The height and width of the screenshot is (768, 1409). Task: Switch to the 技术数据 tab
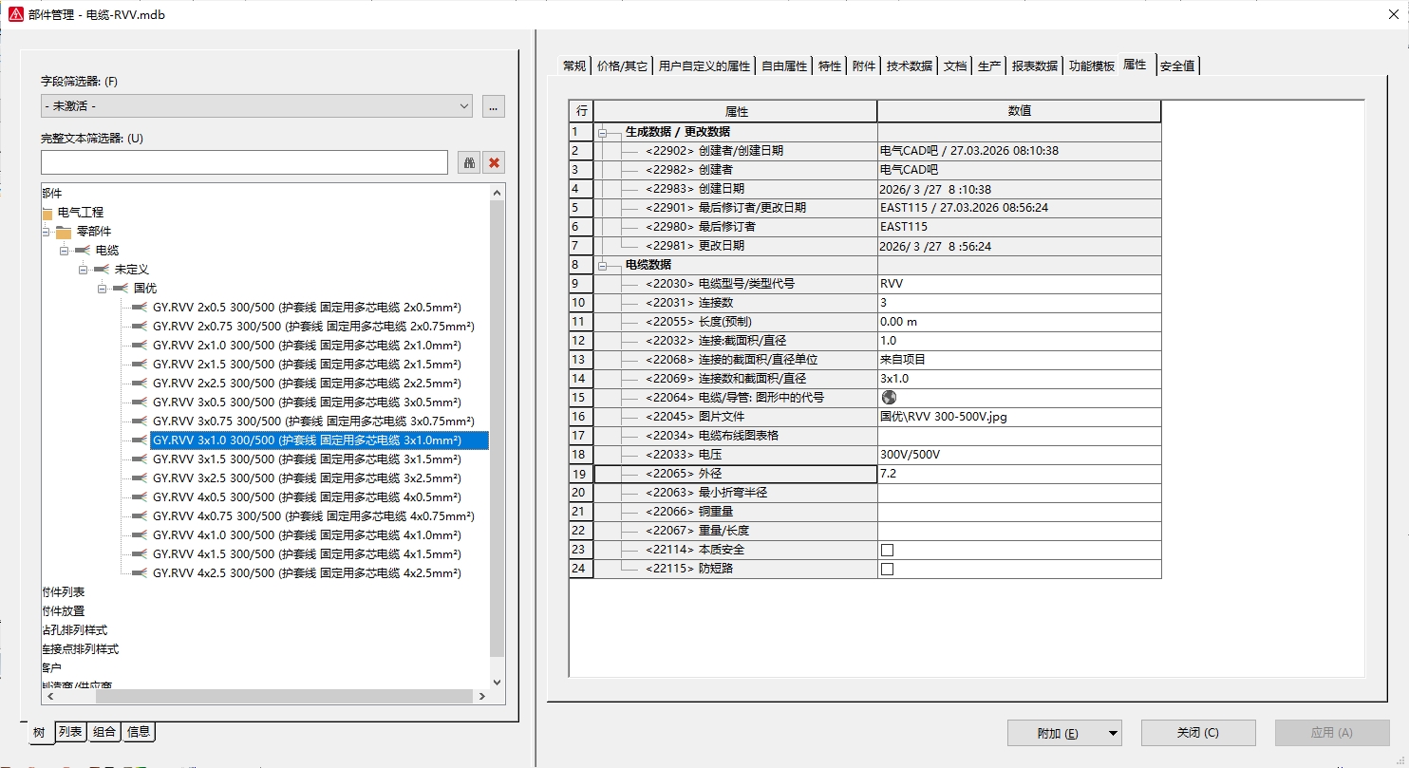point(909,66)
